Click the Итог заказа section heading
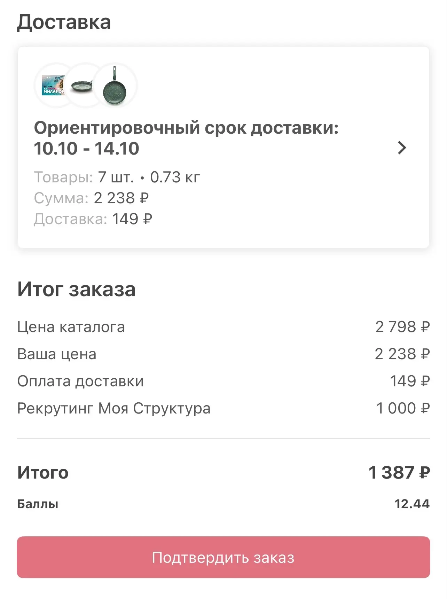Image resolution: width=447 pixels, height=599 pixels. click(77, 289)
